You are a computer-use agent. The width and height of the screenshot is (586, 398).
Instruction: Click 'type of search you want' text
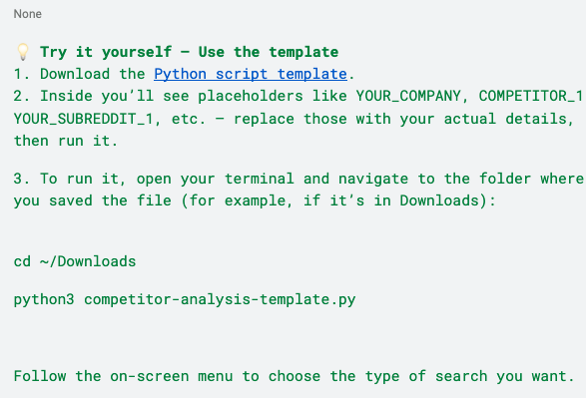465,376
